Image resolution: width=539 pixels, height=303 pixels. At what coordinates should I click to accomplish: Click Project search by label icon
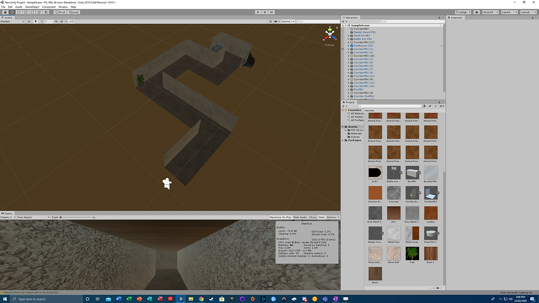[x=430, y=106]
